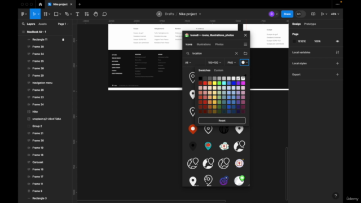361x203 pixels.
Task: Select the unsplash image layer
Action: (x=46, y=119)
